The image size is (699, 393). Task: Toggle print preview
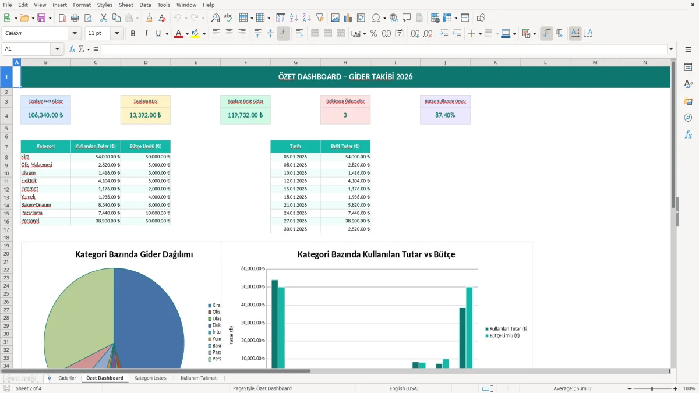click(87, 18)
